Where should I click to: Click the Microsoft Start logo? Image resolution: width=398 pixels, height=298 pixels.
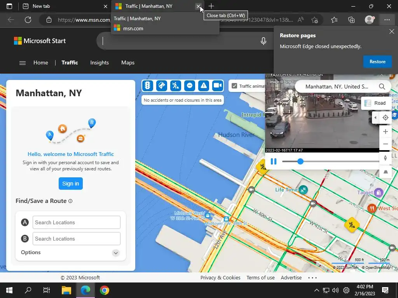coord(40,41)
